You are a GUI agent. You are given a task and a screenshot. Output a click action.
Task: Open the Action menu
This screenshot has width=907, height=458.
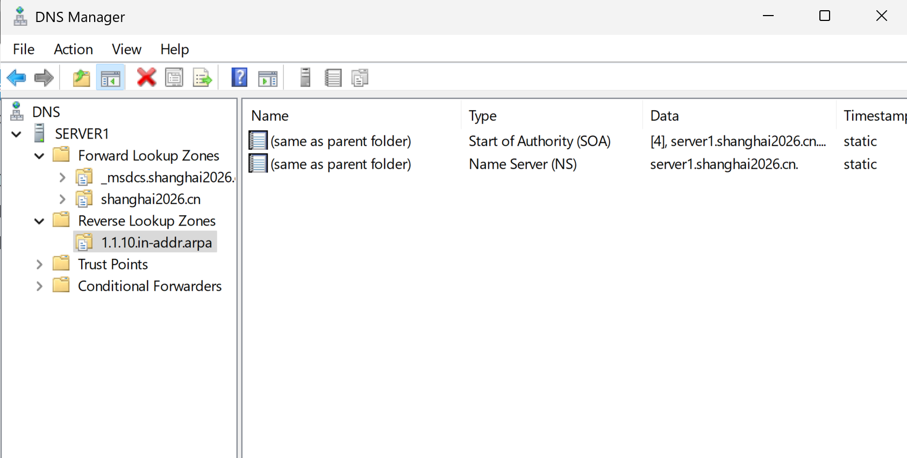tap(74, 49)
